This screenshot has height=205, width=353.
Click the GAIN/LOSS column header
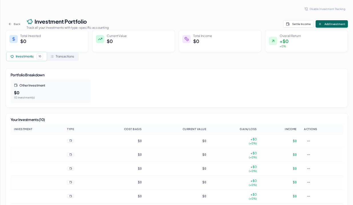pyautogui.click(x=248, y=129)
